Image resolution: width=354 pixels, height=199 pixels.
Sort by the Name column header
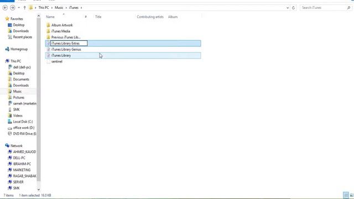(x=50, y=17)
